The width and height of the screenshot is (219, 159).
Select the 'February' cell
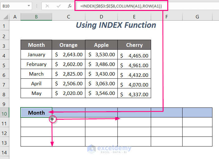[36, 64]
